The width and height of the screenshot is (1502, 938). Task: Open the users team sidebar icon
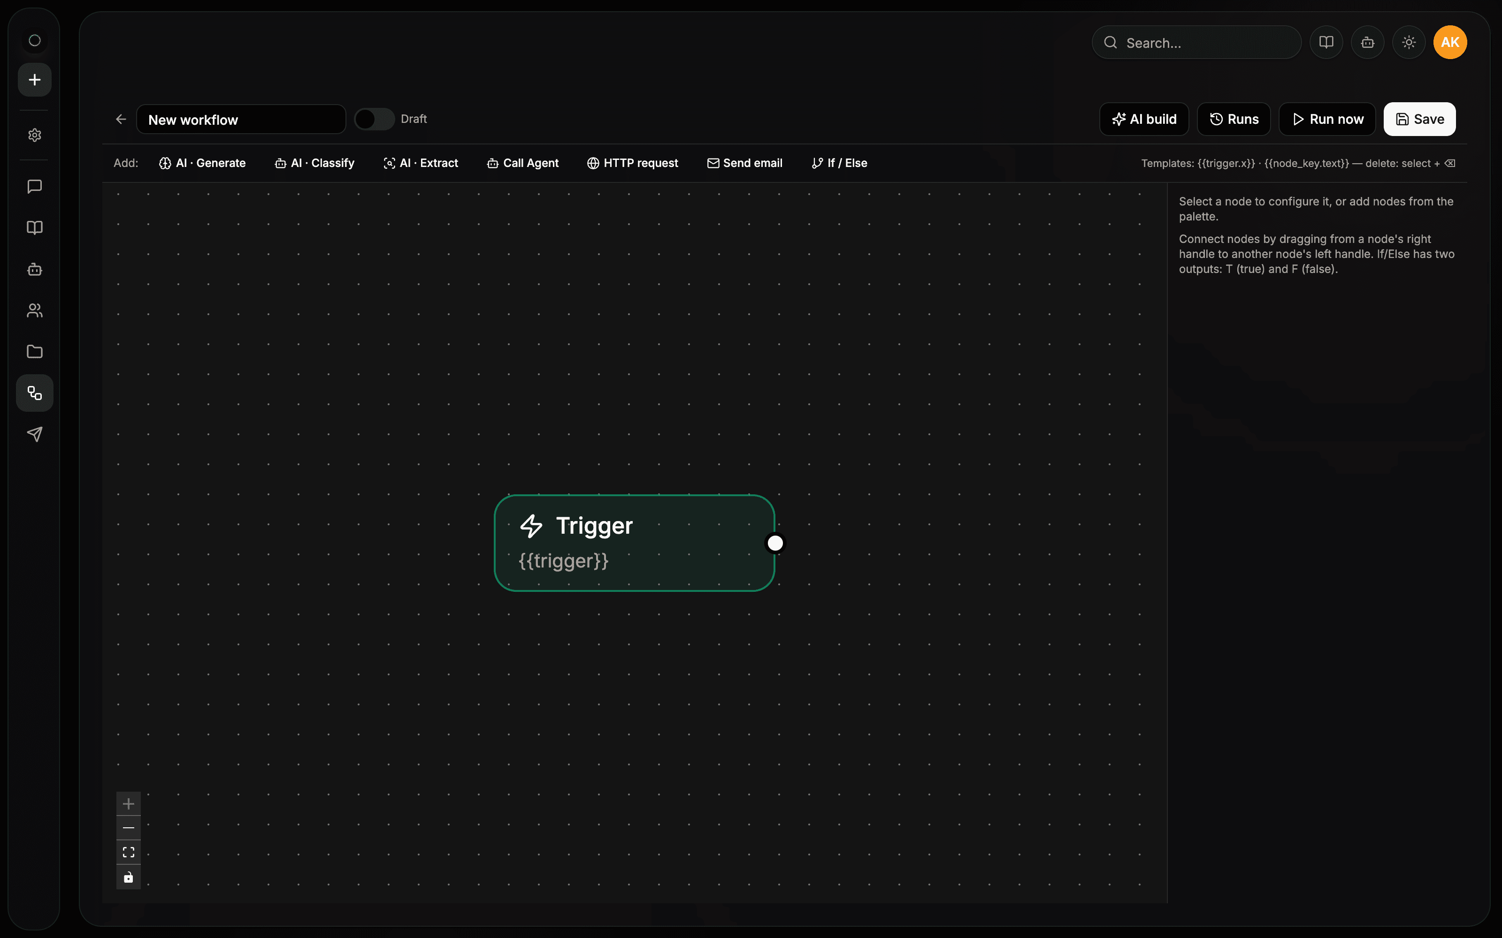[35, 310]
